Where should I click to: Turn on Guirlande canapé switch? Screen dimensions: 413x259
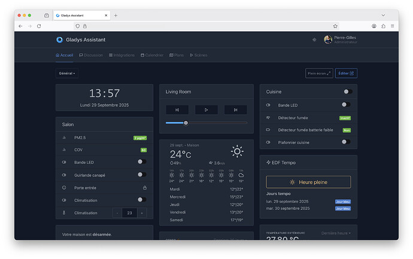click(x=141, y=175)
